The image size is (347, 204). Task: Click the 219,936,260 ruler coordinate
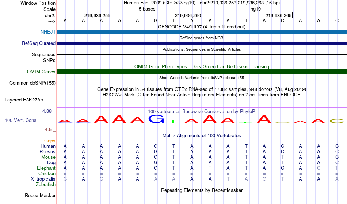tap(188, 15)
